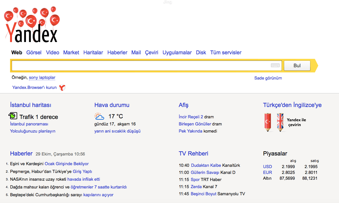Open the Çeviri translation link
339x203 pixels.
coord(151,53)
